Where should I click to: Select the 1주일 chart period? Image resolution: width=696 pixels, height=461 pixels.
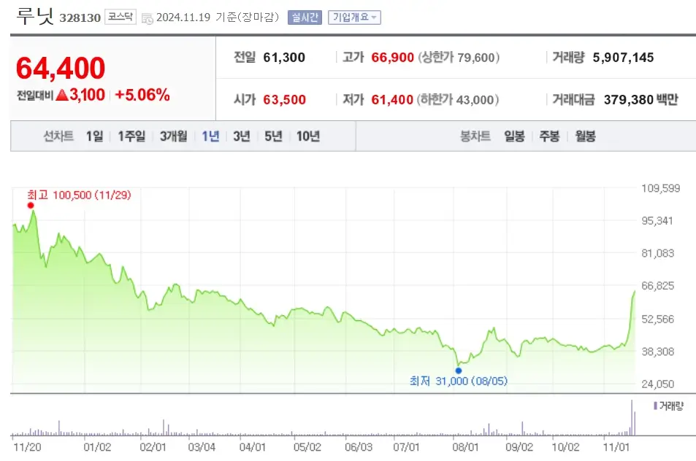click(130, 136)
